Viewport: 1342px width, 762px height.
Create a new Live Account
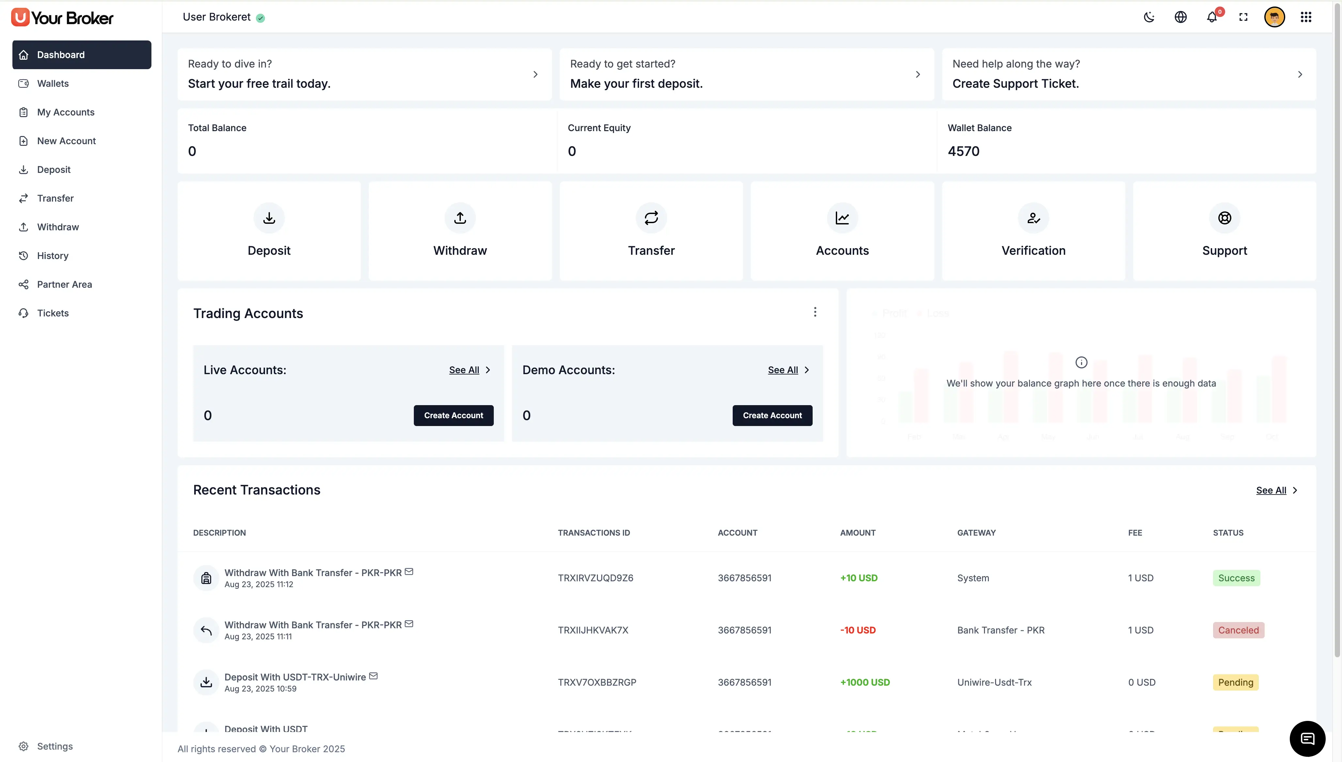[x=453, y=415]
